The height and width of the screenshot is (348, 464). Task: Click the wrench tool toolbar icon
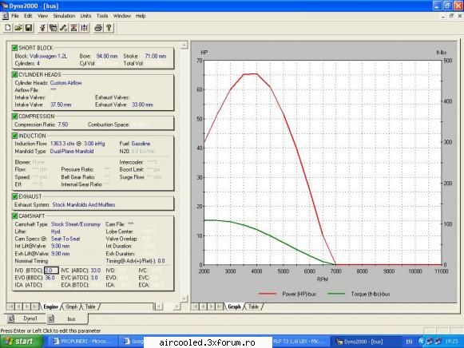click(x=63, y=28)
